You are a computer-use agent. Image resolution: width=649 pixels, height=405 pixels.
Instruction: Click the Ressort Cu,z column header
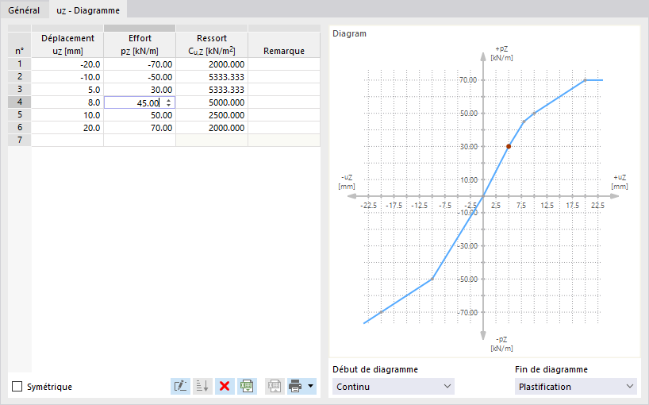click(x=212, y=44)
